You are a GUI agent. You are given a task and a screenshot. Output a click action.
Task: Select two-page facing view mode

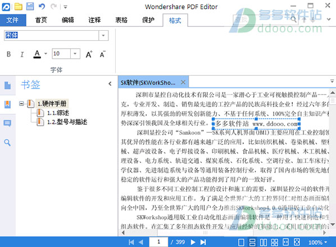(x=264, y=243)
